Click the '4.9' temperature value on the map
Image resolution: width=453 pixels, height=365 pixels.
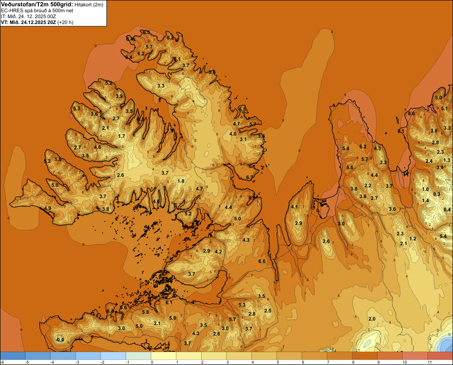pyautogui.click(x=48, y=208)
